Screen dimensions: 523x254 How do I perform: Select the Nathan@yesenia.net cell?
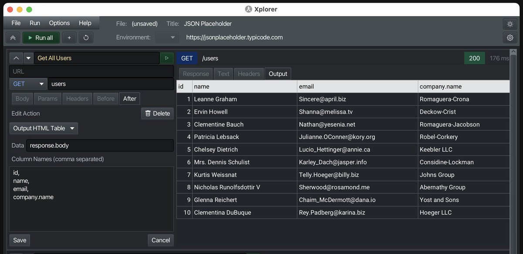[x=357, y=124]
